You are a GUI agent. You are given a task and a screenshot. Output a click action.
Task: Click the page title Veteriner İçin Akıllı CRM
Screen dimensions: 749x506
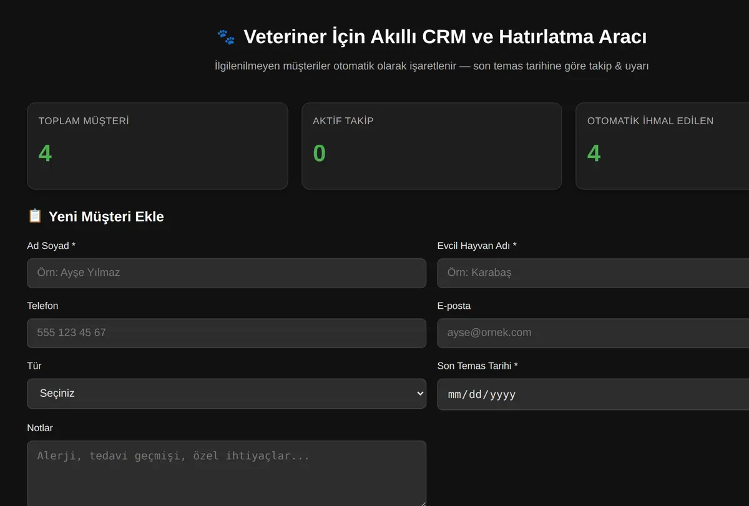click(445, 37)
